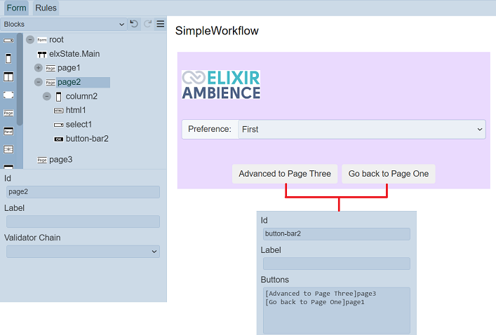
Task: Pick the dashed-border block icon in palette
Action: [x=8, y=95]
